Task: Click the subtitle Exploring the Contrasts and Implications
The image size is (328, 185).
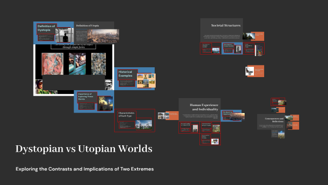Action: coord(84,169)
